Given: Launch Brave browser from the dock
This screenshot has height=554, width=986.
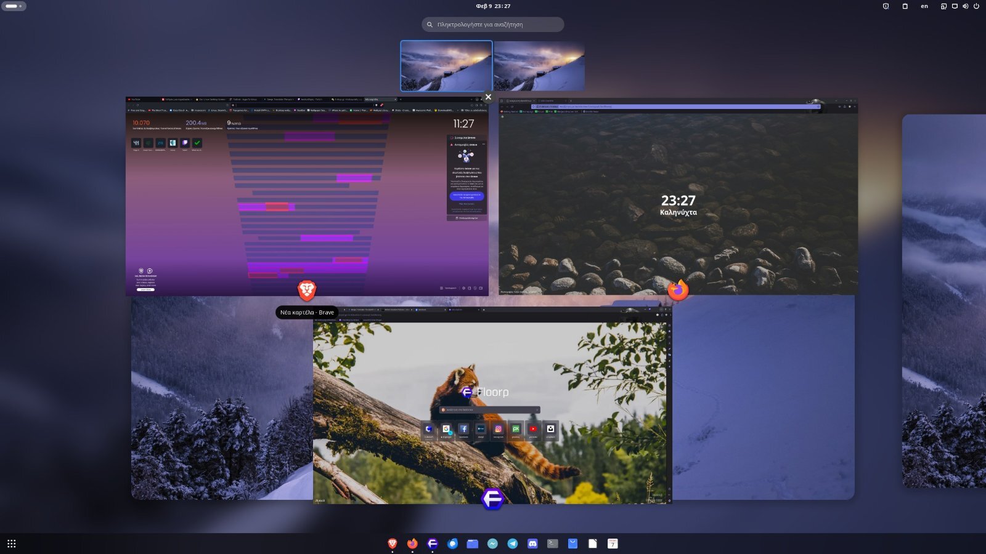Looking at the screenshot, I should pos(393,544).
